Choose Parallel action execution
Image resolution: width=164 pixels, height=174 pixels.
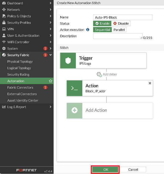(119, 30)
